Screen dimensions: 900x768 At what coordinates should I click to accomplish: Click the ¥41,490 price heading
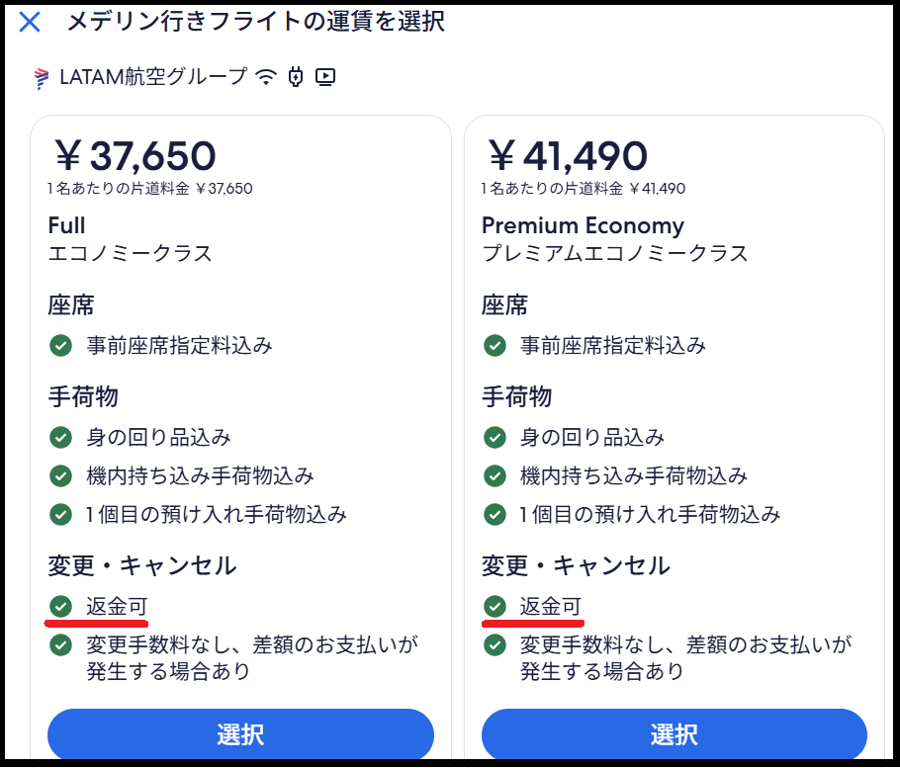(x=569, y=156)
